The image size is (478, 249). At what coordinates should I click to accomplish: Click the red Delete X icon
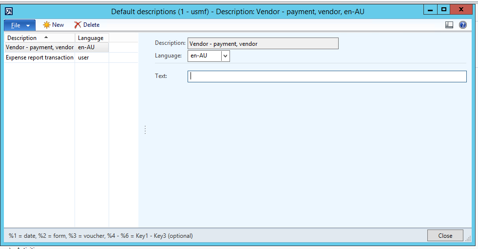click(x=77, y=25)
